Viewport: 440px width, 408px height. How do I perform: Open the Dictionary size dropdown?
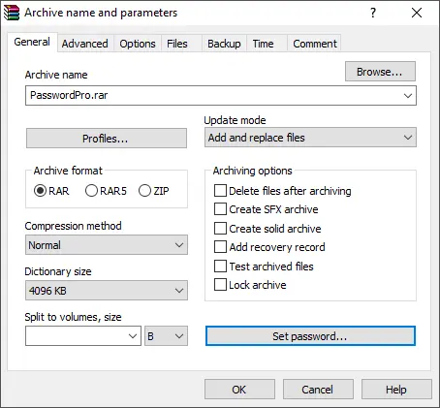click(107, 291)
